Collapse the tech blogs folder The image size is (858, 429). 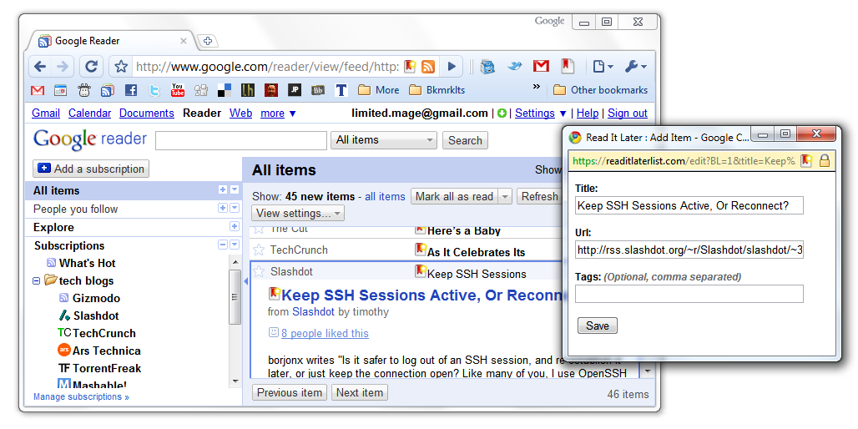tap(36, 280)
